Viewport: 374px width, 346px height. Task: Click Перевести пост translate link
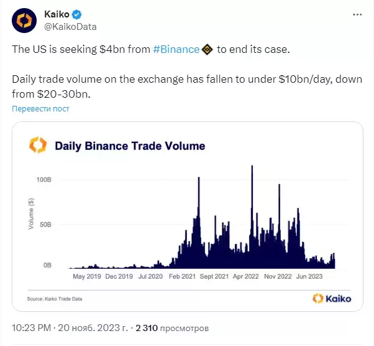tap(40, 109)
